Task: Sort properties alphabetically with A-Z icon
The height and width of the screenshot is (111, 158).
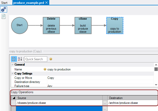Action: pos(20,59)
